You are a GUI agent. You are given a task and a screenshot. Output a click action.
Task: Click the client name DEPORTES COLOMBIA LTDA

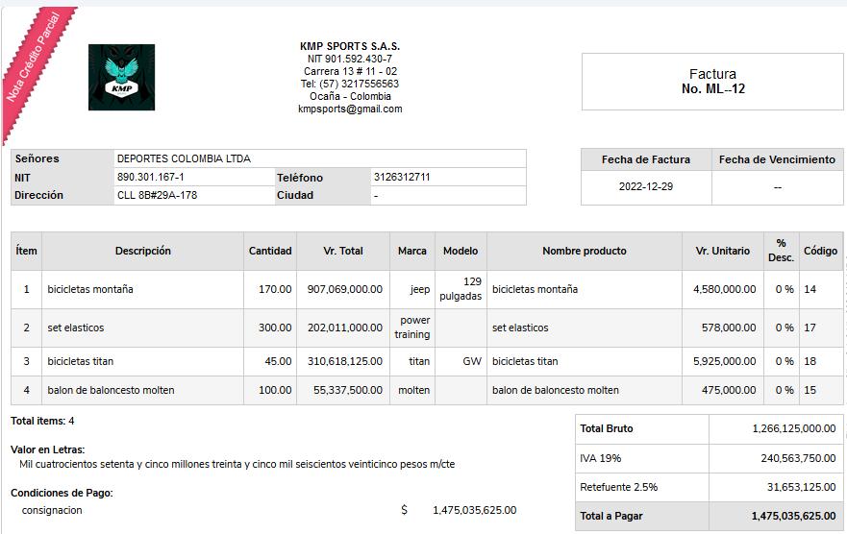point(184,158)
